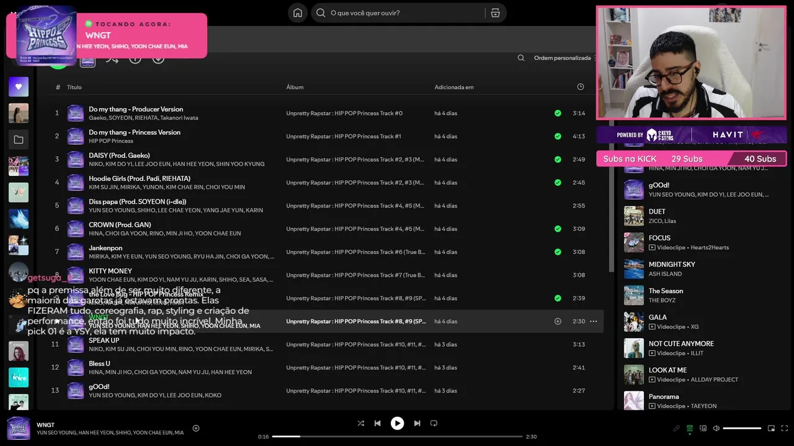Open album link for gOOd! track row
The width and height of the screenshot is (794, 446).
pos(356,391)
